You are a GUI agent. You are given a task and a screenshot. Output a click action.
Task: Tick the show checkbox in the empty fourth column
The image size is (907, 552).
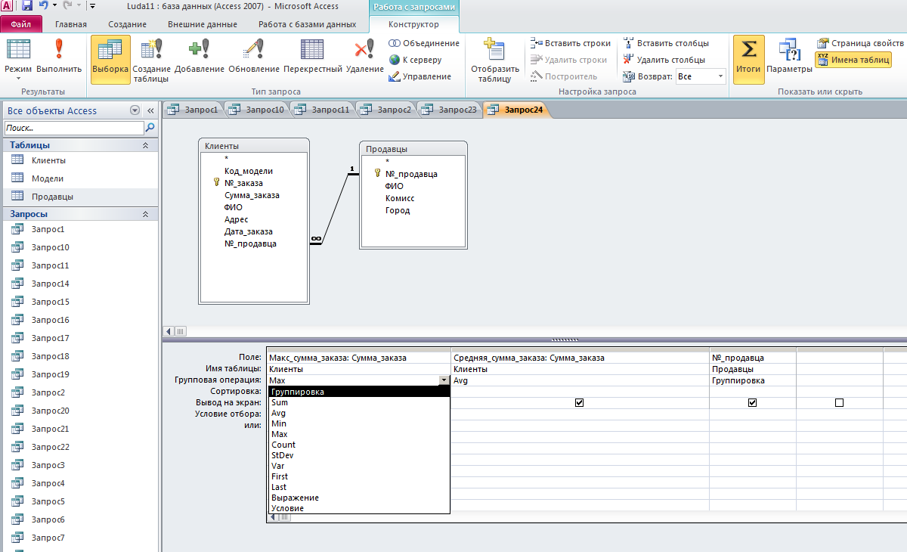840,403
